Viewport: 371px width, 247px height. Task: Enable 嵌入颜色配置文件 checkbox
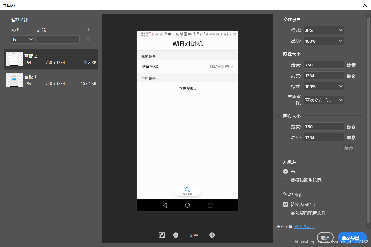pyautogui.click(x=286, y=213)
